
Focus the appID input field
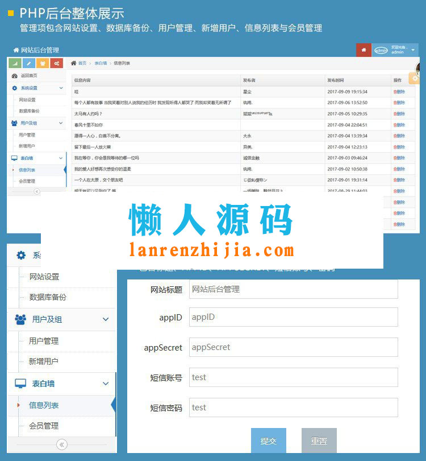pos(294,317)
